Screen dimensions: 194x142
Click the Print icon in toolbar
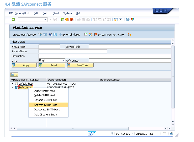point(79,19)
